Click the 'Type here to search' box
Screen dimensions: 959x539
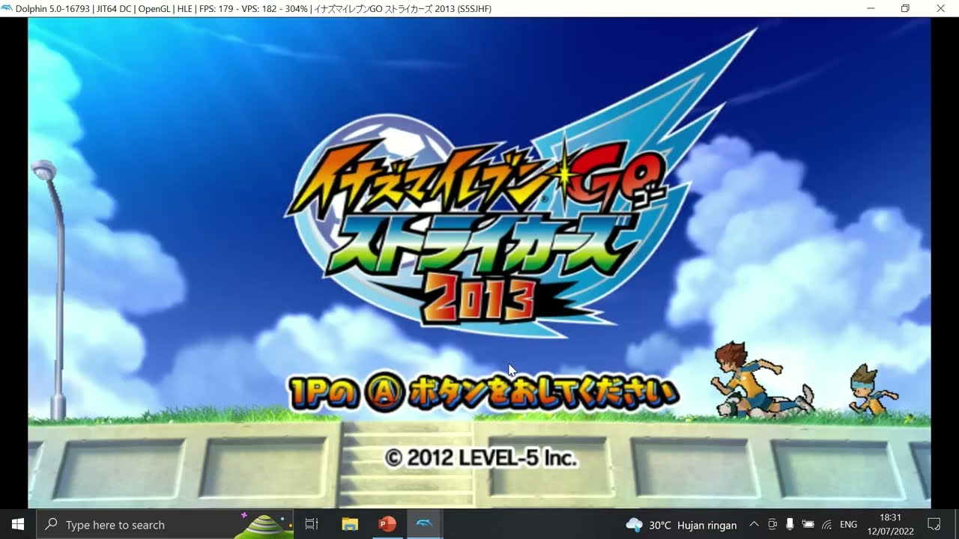click(166, 524)
